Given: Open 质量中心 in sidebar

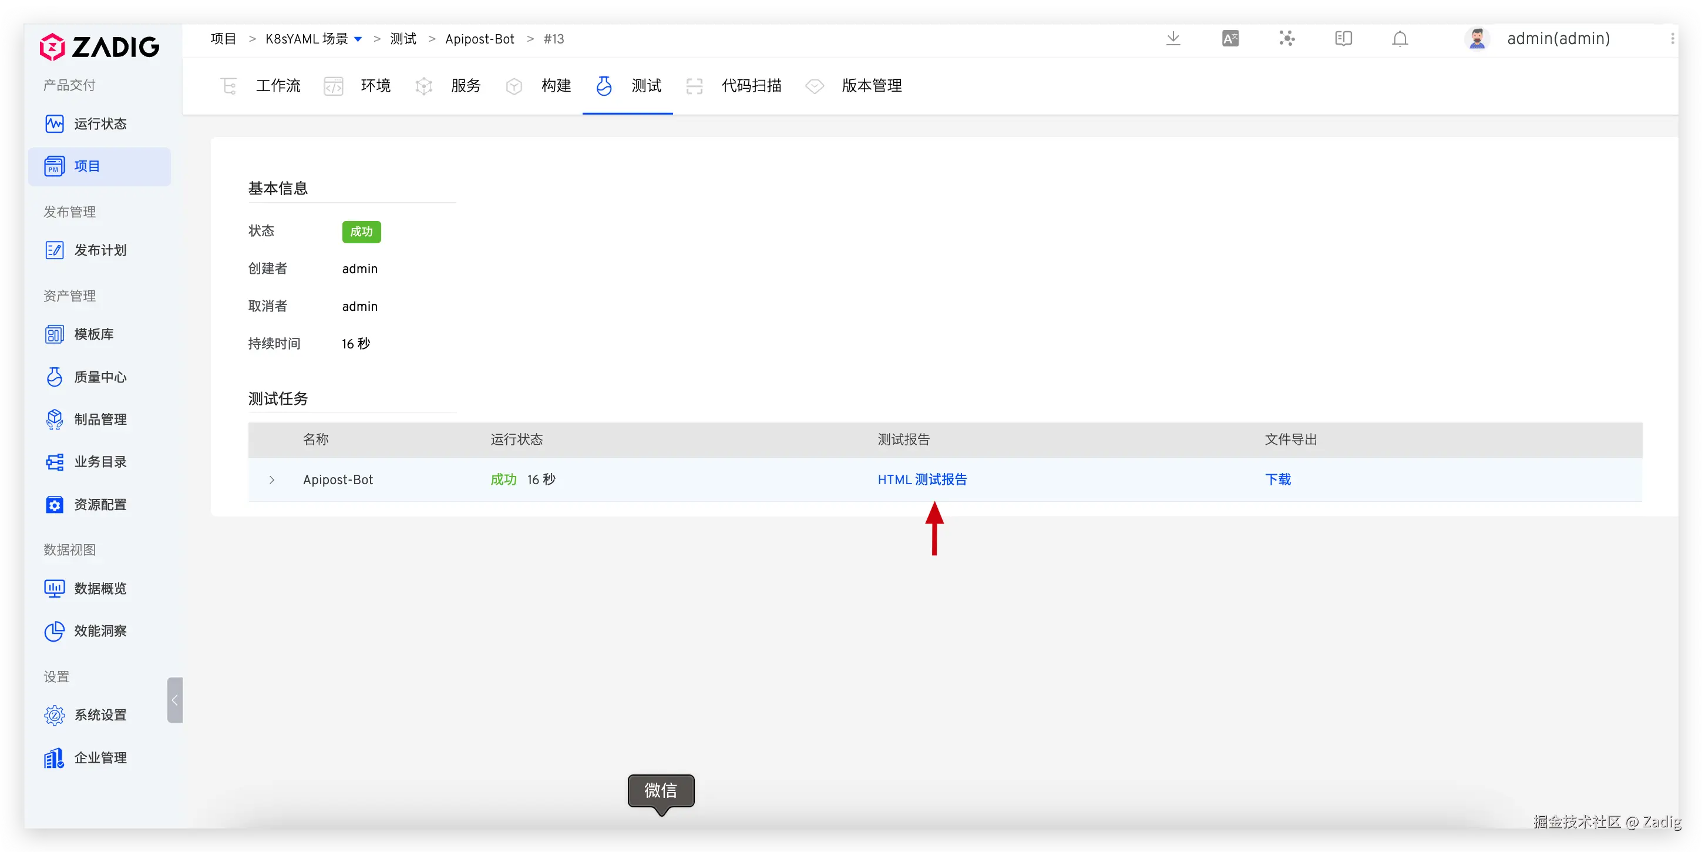Looking at the screenshot, I should tap(100, 377).
